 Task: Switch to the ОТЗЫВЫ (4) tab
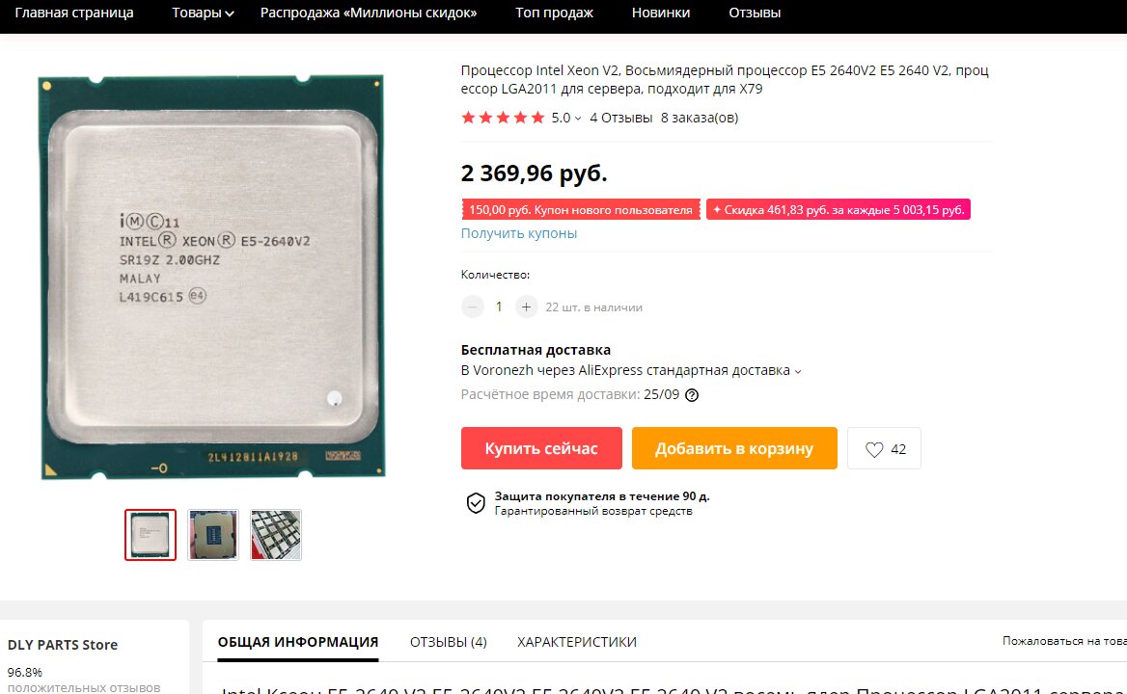[449, 642]
